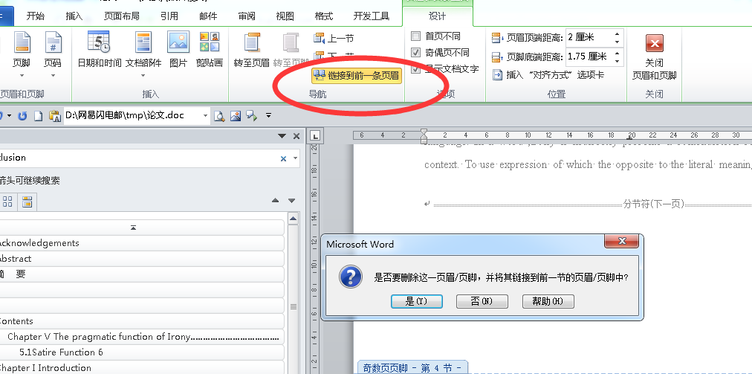Click the navigation pane search input
This screenshot has width=752, height=374.
(139, 158)
